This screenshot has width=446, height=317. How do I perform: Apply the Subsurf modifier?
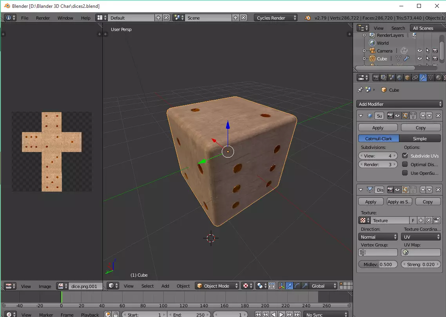[x=378, y=128]
